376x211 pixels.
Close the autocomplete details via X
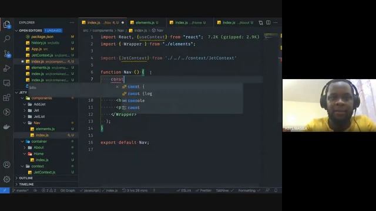pyautogui.click(x=117, y=87)
